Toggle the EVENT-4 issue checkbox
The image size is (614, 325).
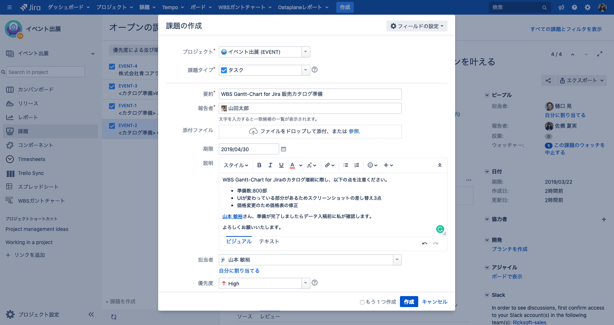112,67
